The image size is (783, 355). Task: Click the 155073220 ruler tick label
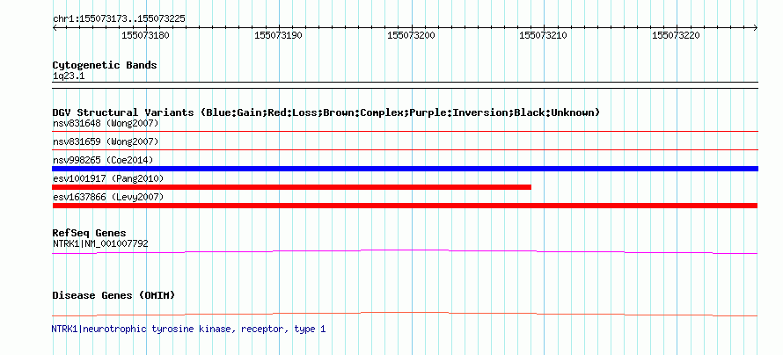tap(677, 36)
